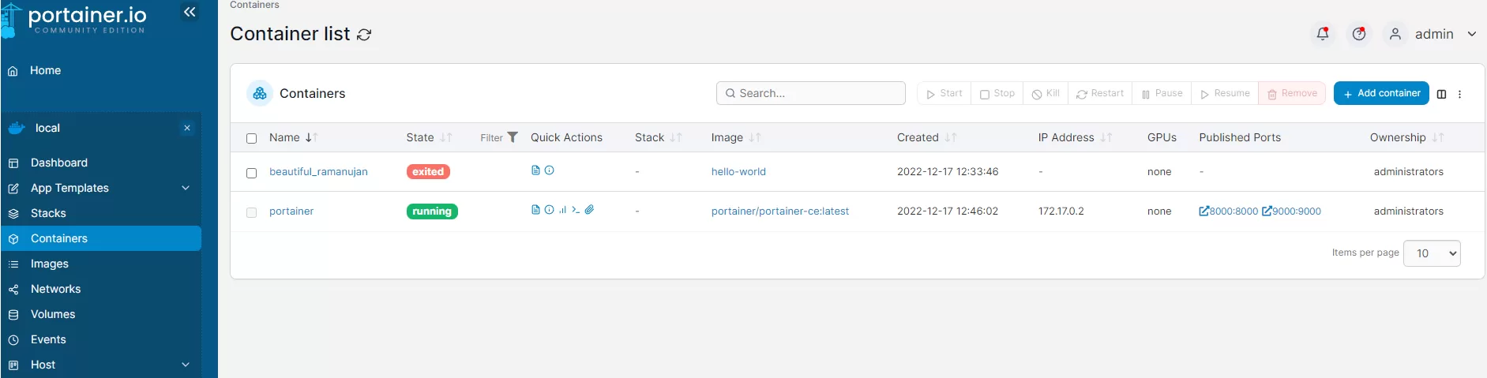Toggle the select-all containers checkbox
The width and height of the screenshot is (1487, 378).
point(251,138)
